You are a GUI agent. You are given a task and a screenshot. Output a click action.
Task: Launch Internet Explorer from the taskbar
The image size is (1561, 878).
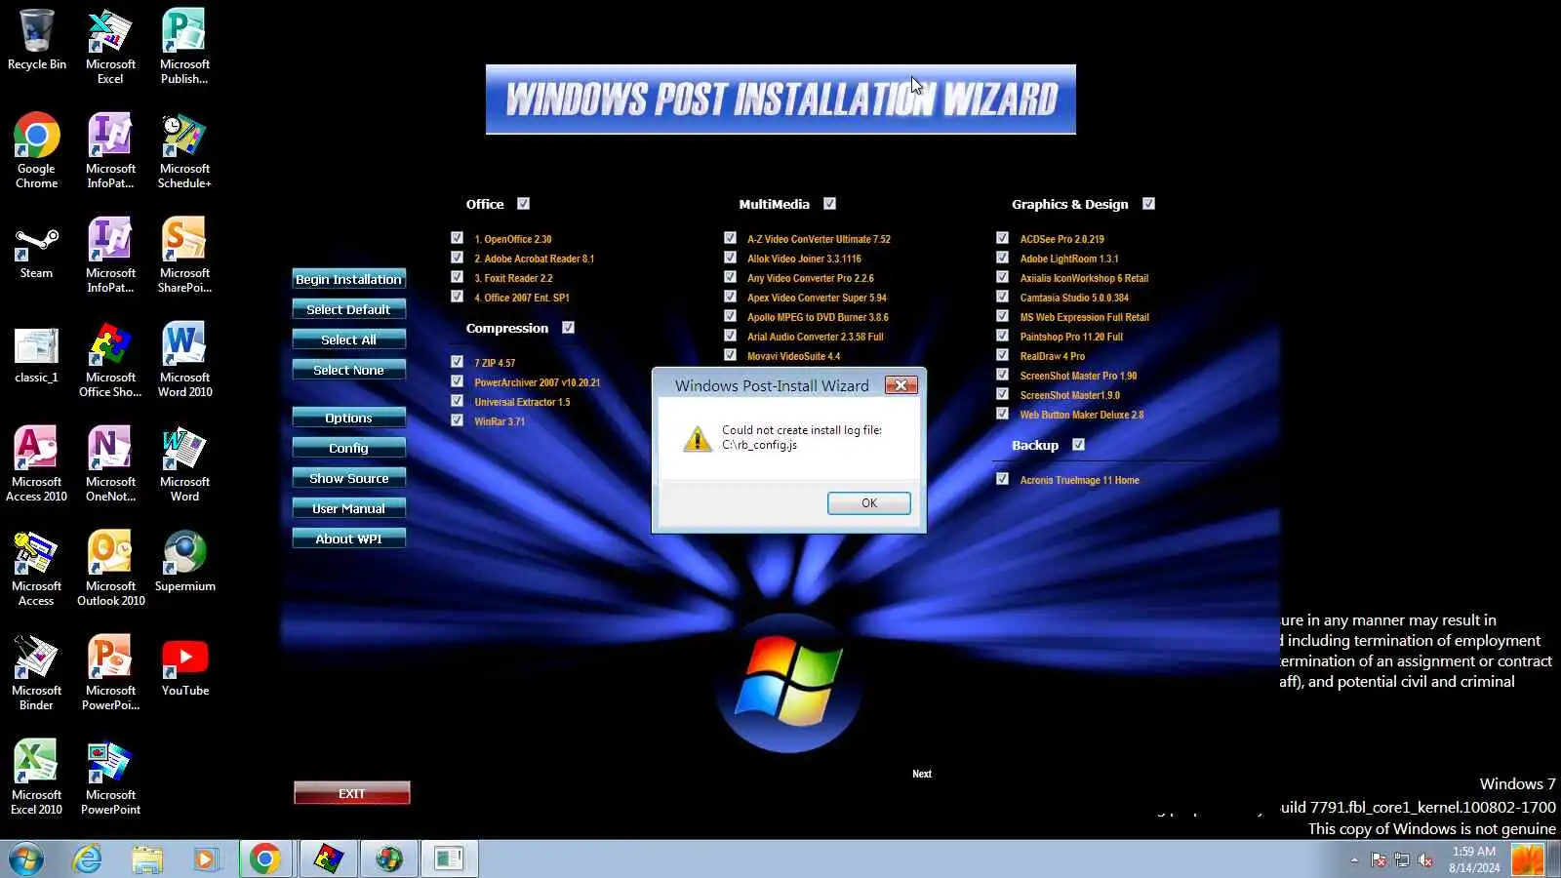(88, 859)
